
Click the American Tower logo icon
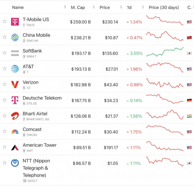[15, 147]
